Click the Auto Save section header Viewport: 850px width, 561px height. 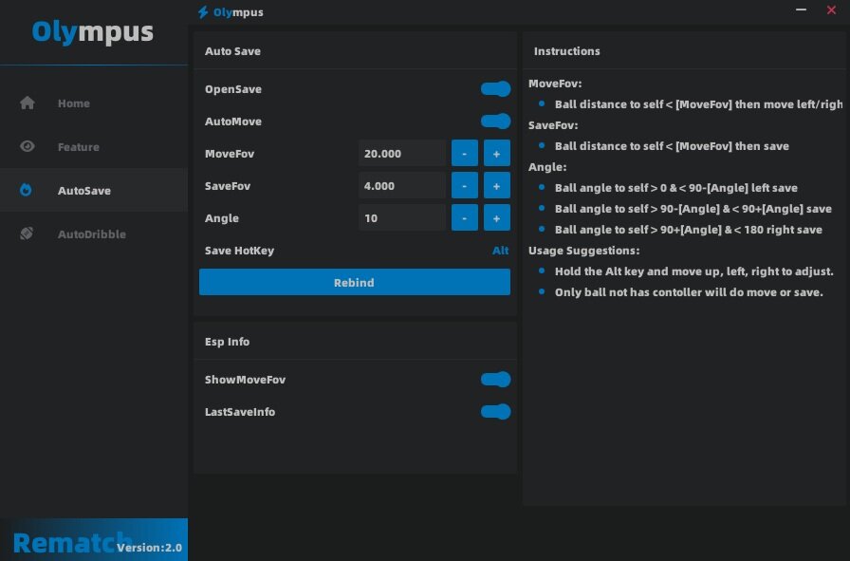232,51
